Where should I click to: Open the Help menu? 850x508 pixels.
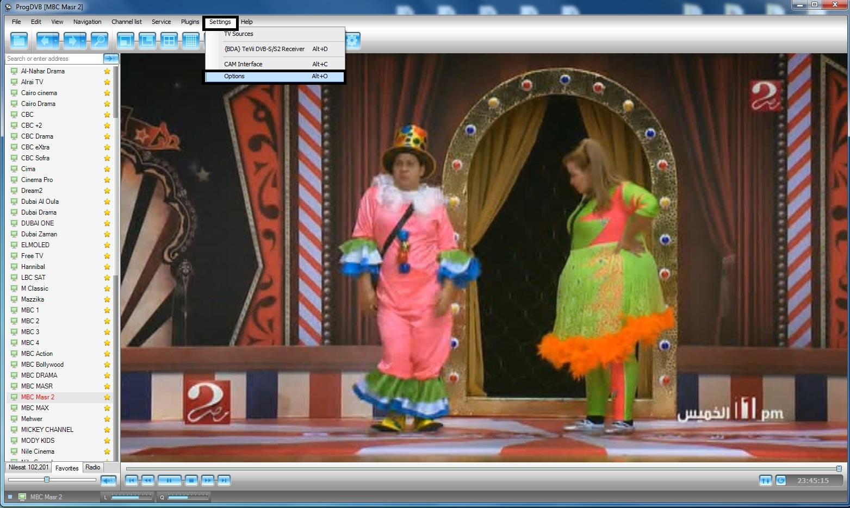tap(247, 22)
